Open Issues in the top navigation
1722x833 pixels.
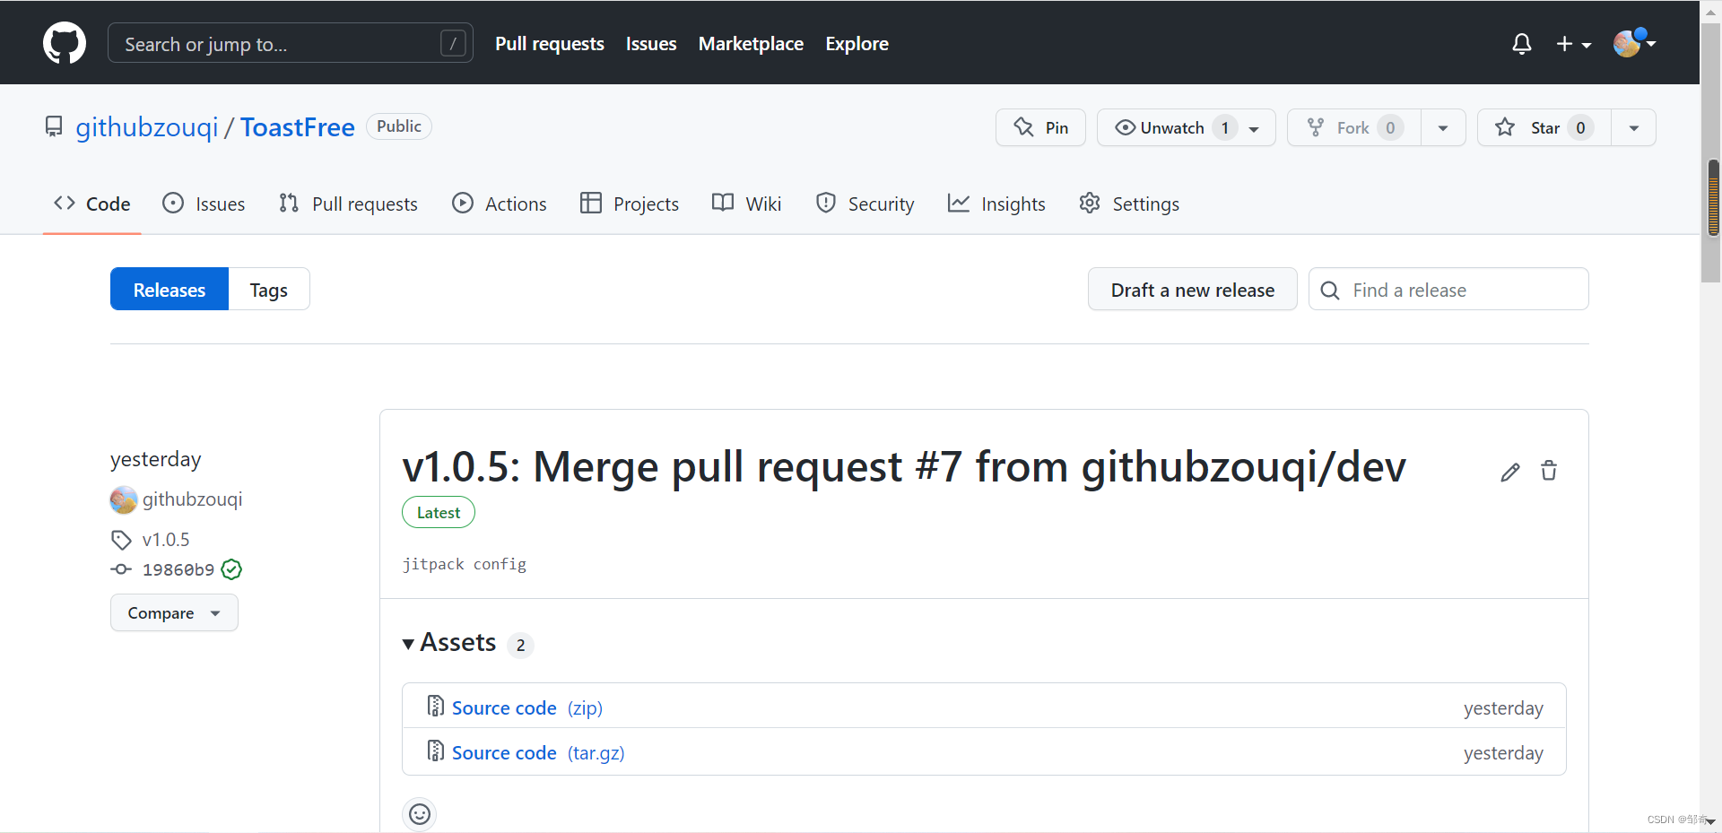651,43
